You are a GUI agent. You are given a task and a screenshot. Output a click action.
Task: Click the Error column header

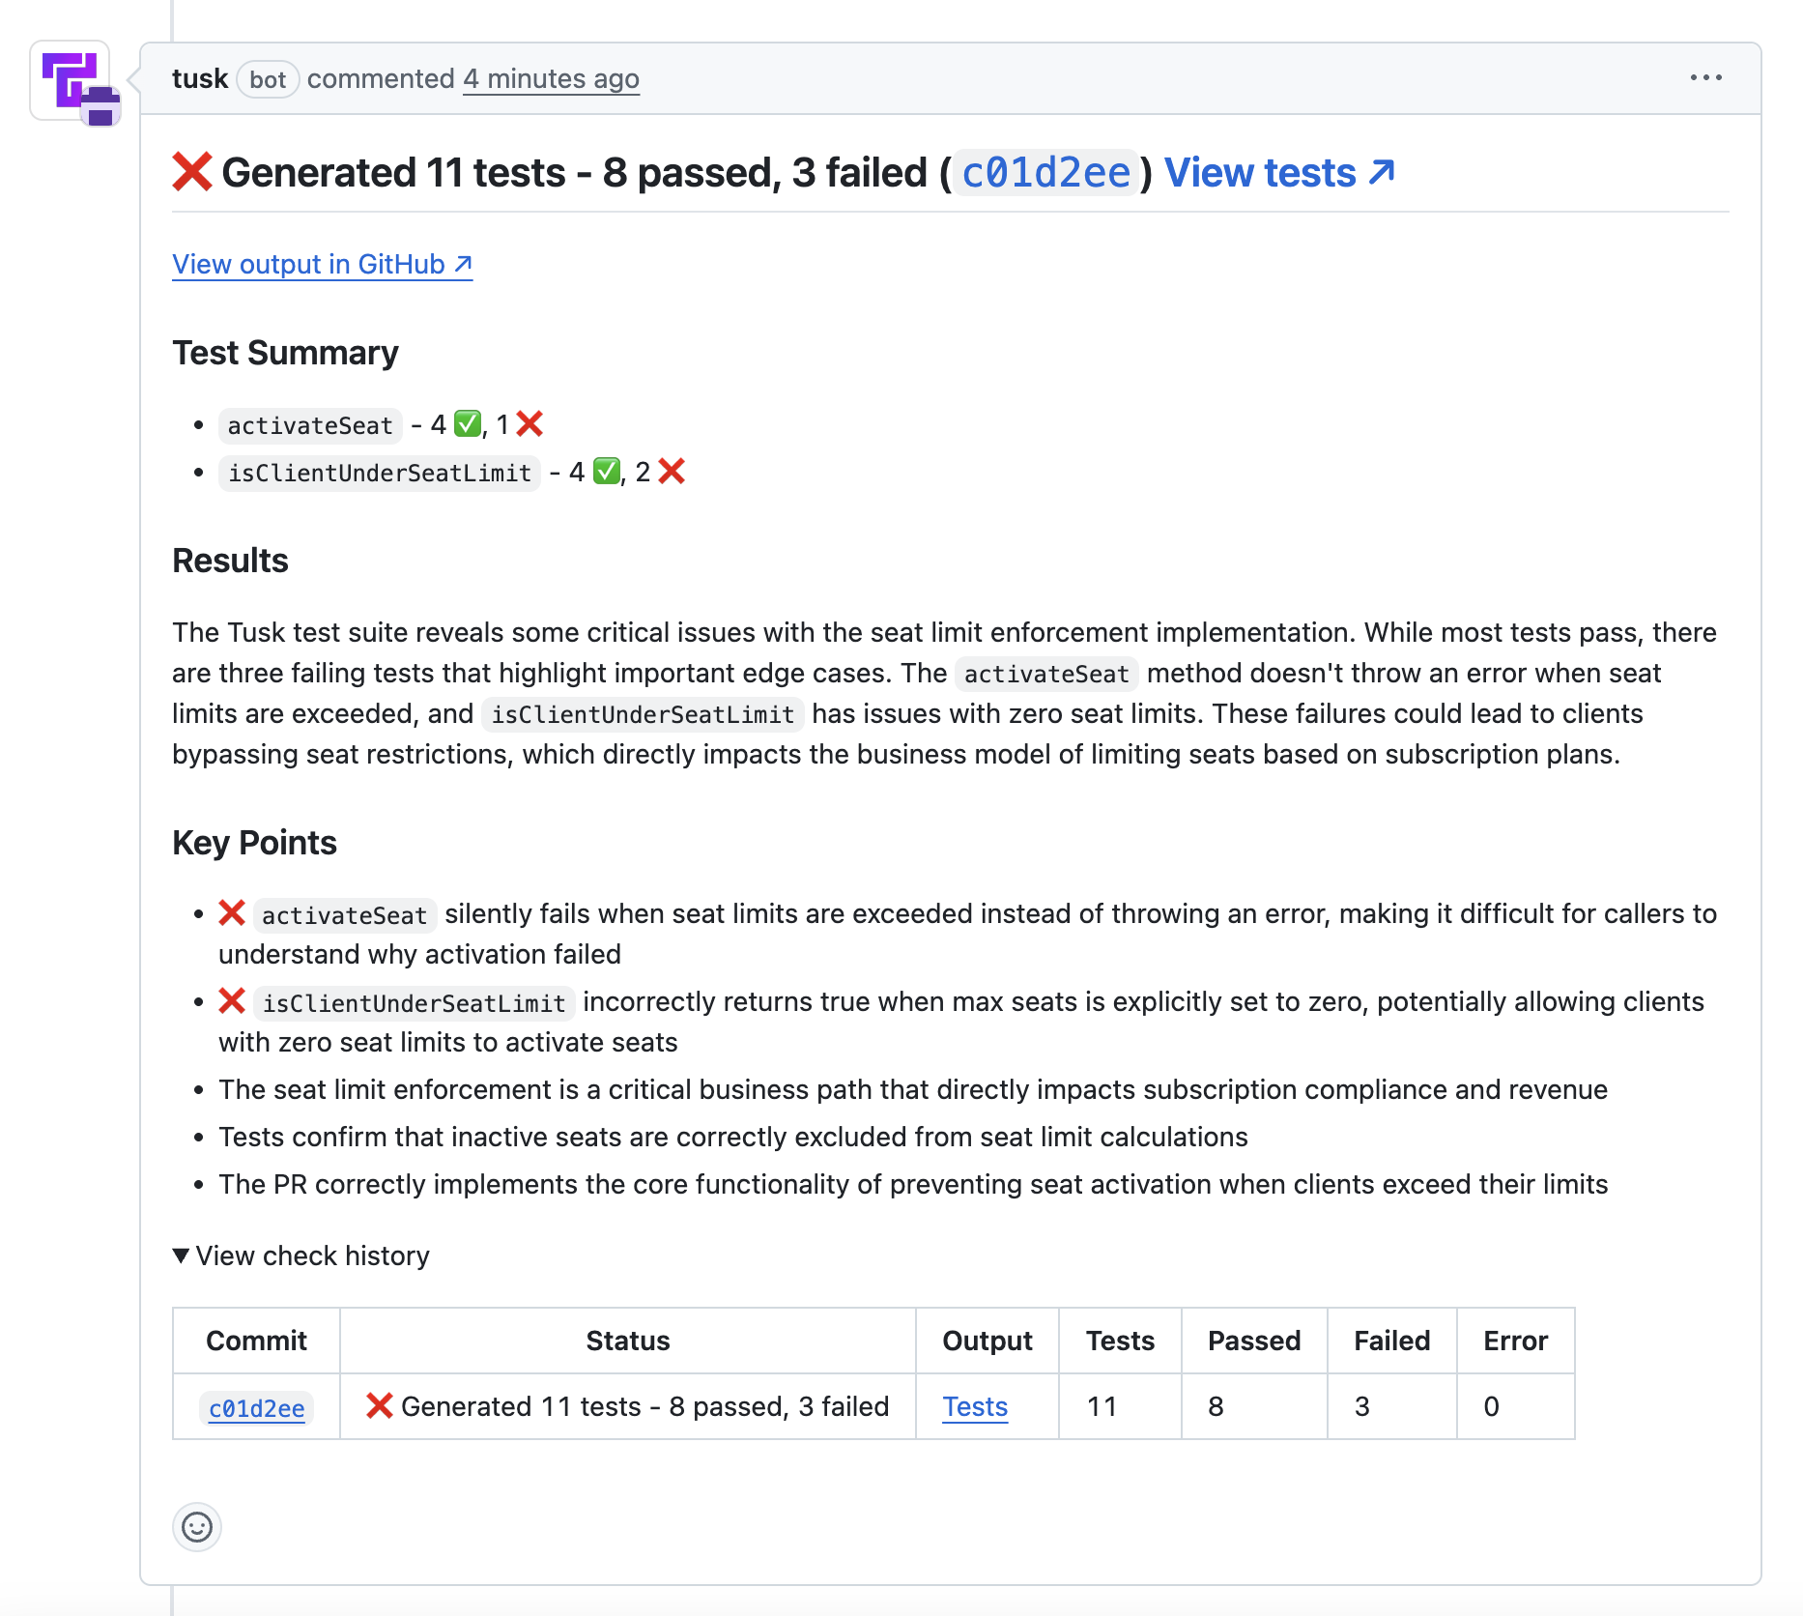1516,1341
